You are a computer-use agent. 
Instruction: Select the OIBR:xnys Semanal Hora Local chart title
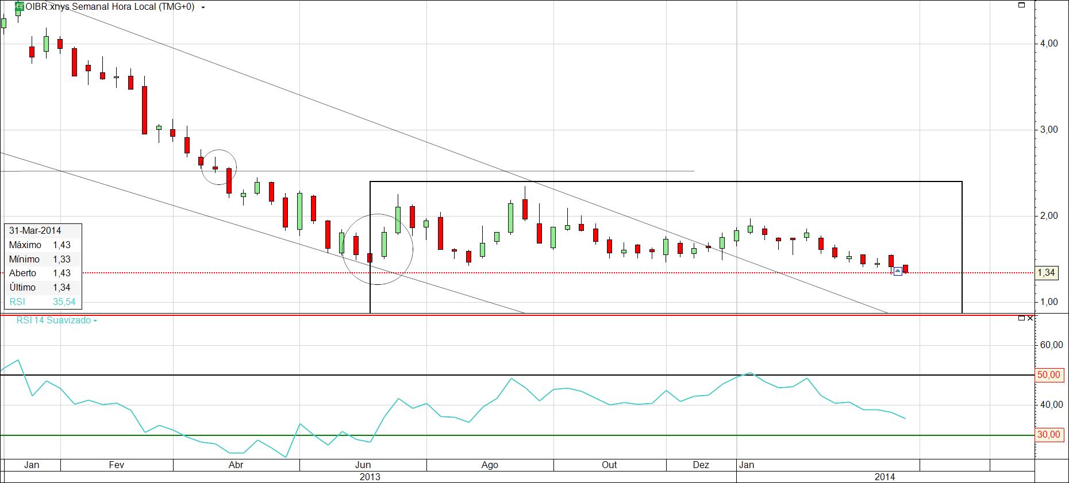pyautogui.click(x=110, y=7)
